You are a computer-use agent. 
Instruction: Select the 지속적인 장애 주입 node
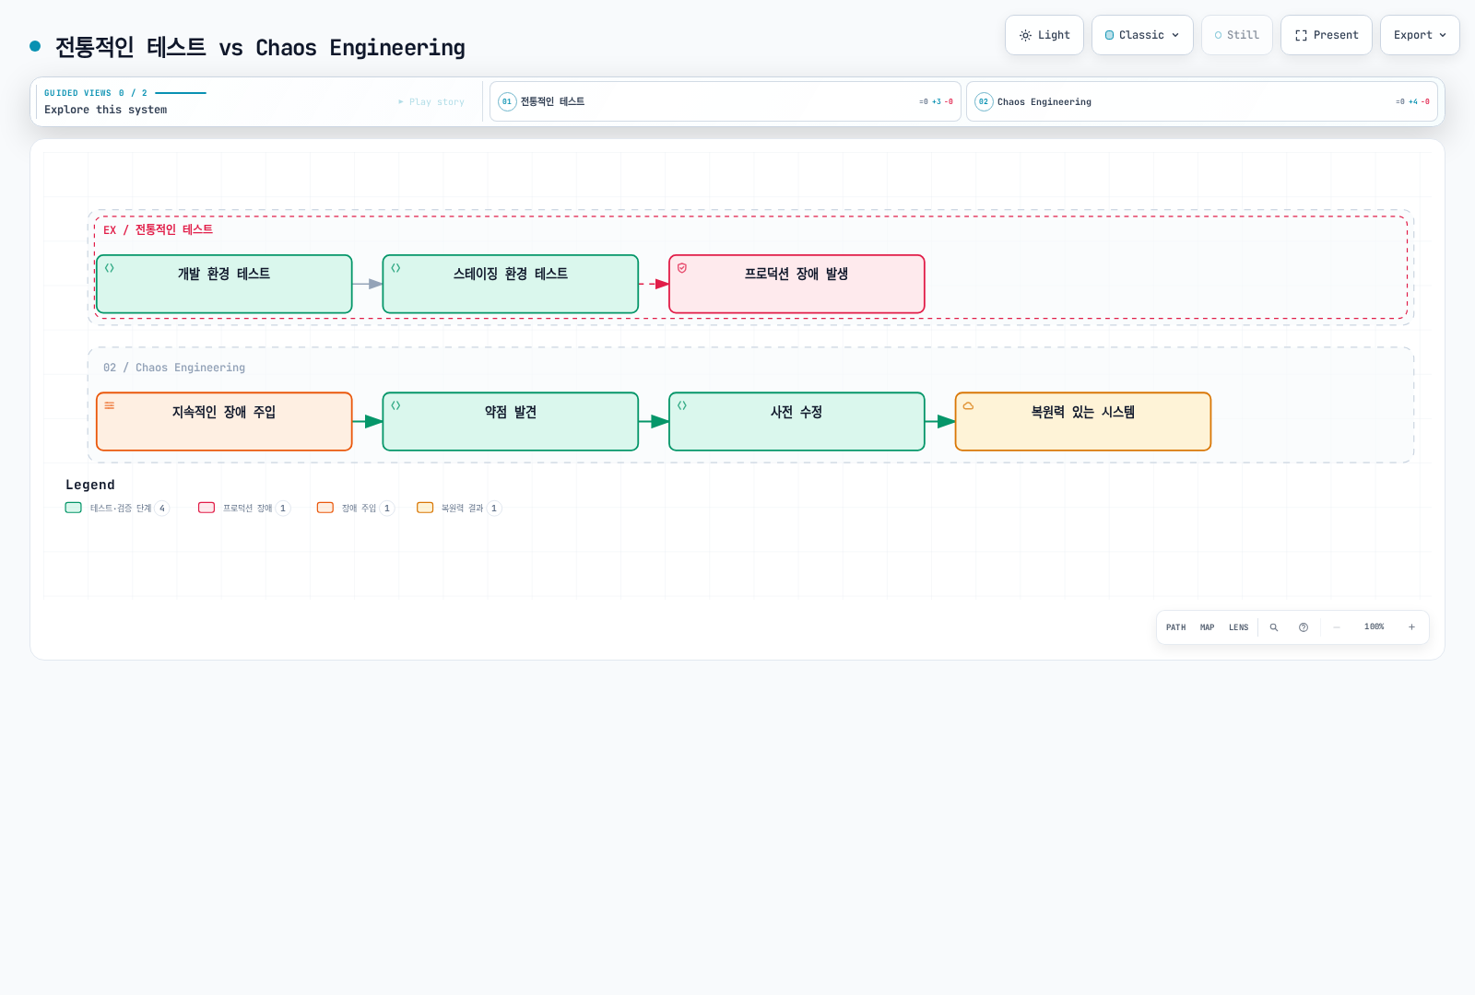pos(224,422)
